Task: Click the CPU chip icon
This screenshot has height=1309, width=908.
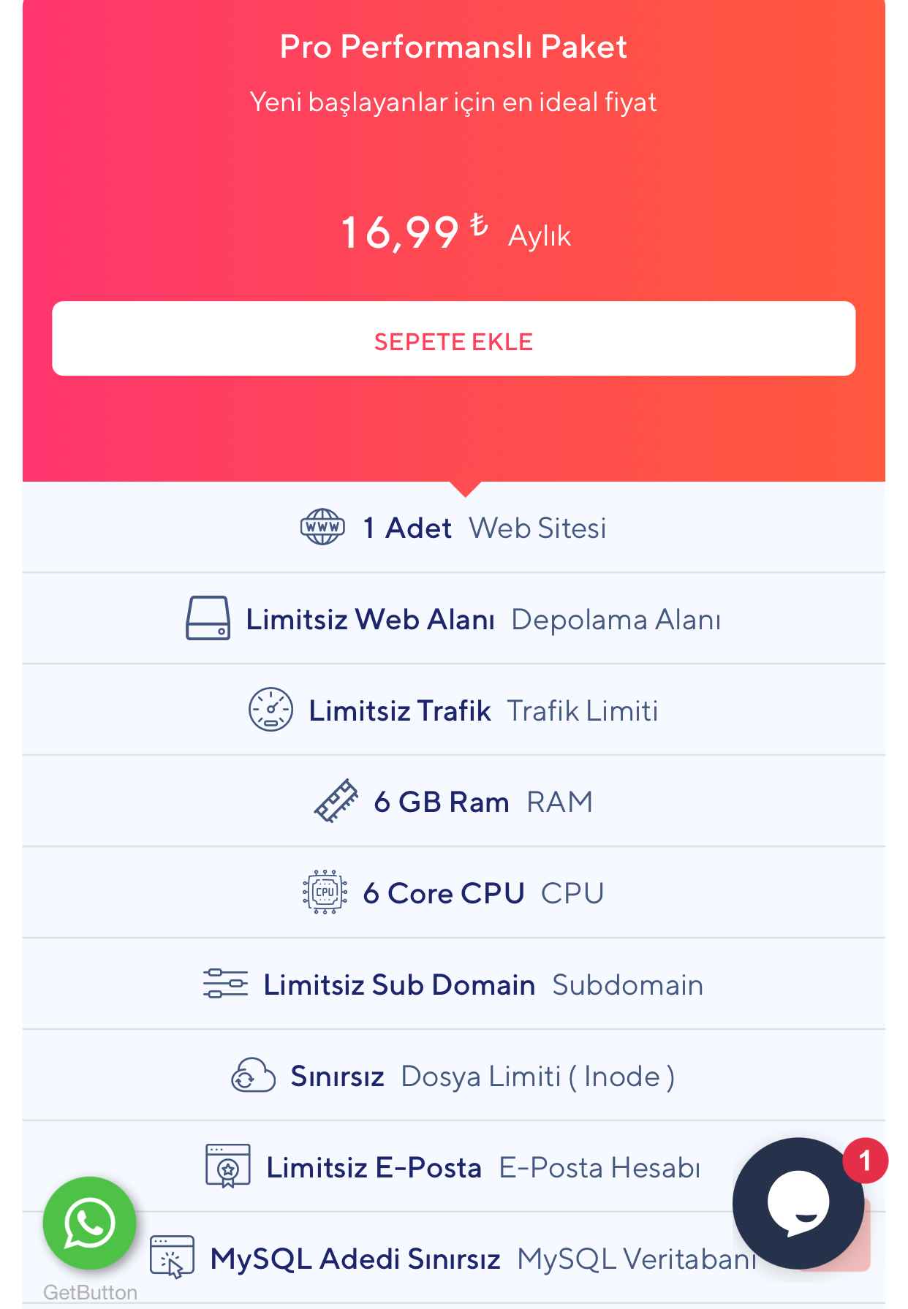Action: coord(325,892)
